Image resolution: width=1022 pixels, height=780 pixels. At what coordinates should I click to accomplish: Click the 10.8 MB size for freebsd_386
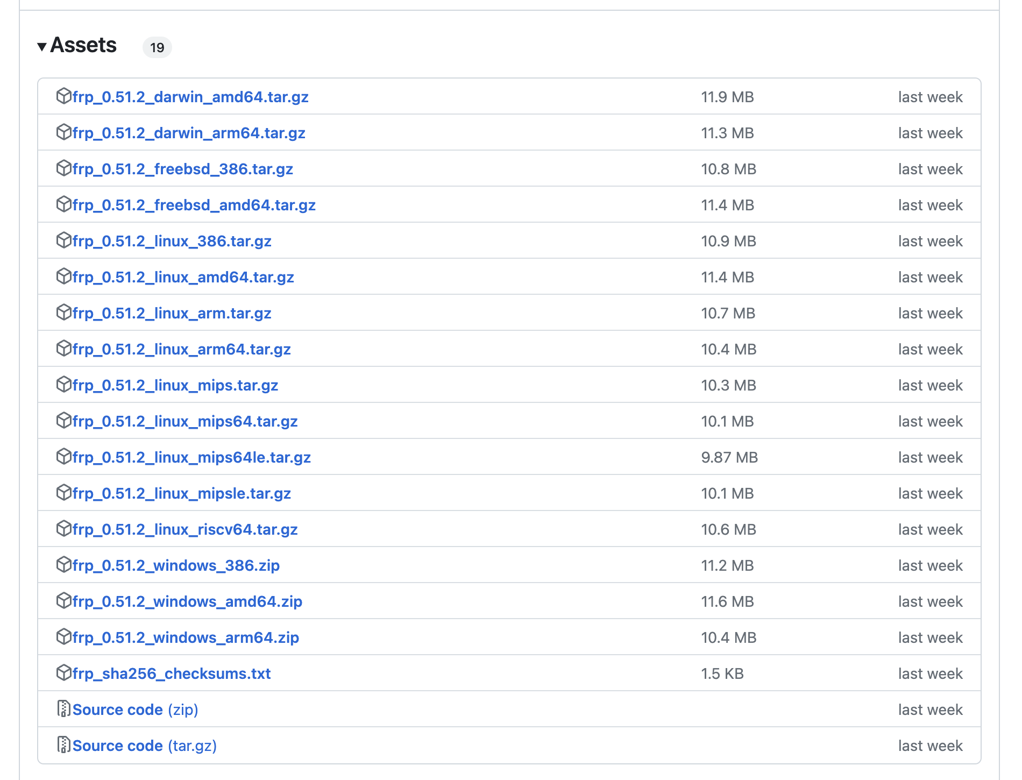729,169
